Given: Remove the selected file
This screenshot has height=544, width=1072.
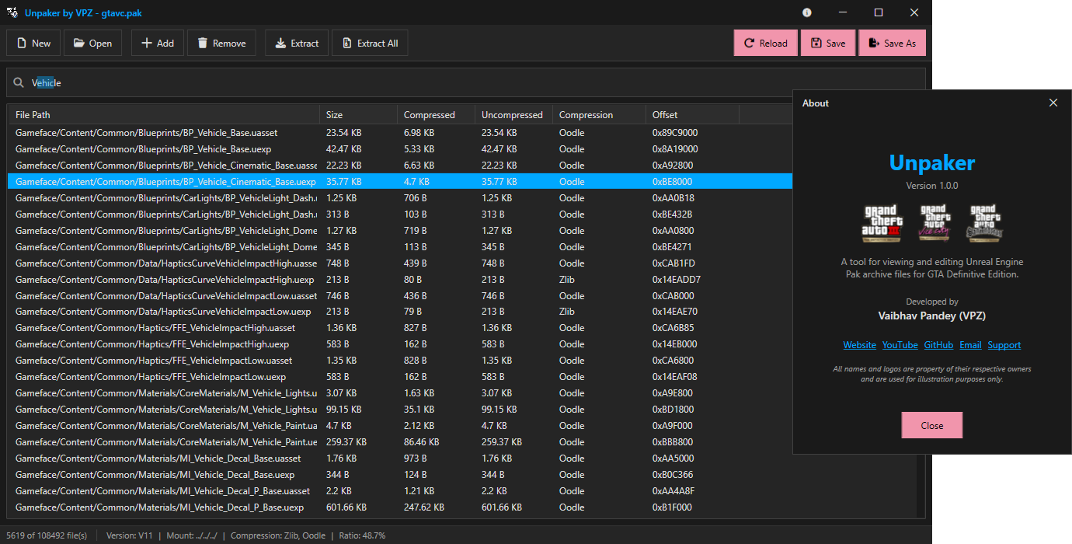Looking at the screenshot, I should coord(221,43).
